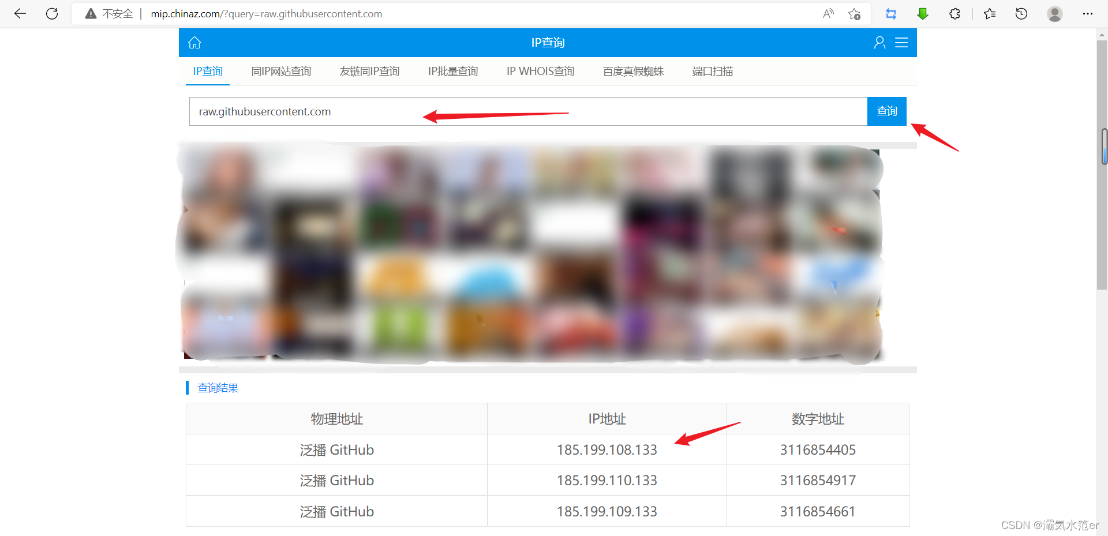The width and height of the screenshot is (1108, 536).
Task: Start the Read Aloud feature in the toolbar
Action: 828,13
